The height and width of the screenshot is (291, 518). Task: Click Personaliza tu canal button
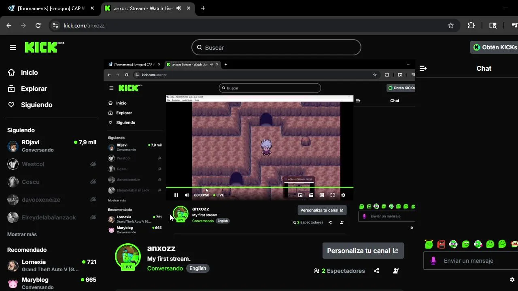pyautogui.click(x=363, y=251)
